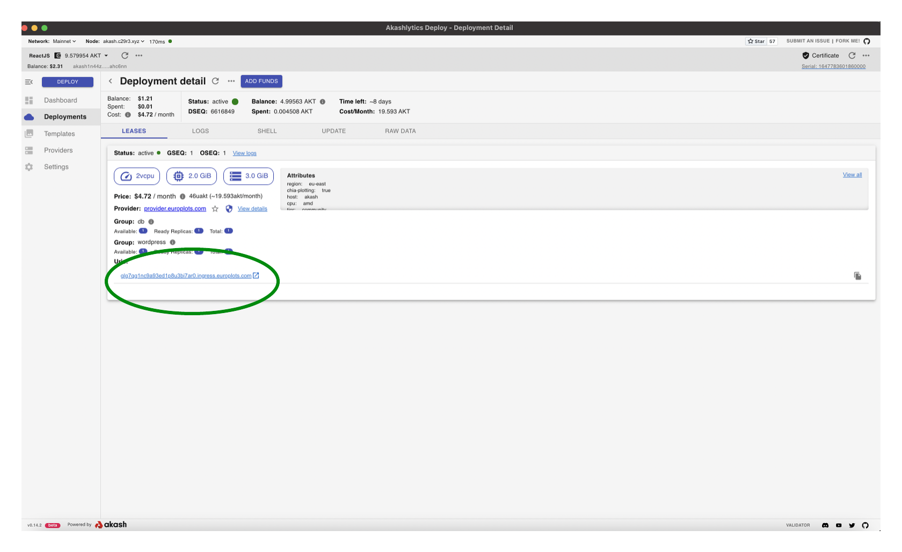Click the ADD FUNDS button
902x552 pixels.
click(x=261, y=81)
